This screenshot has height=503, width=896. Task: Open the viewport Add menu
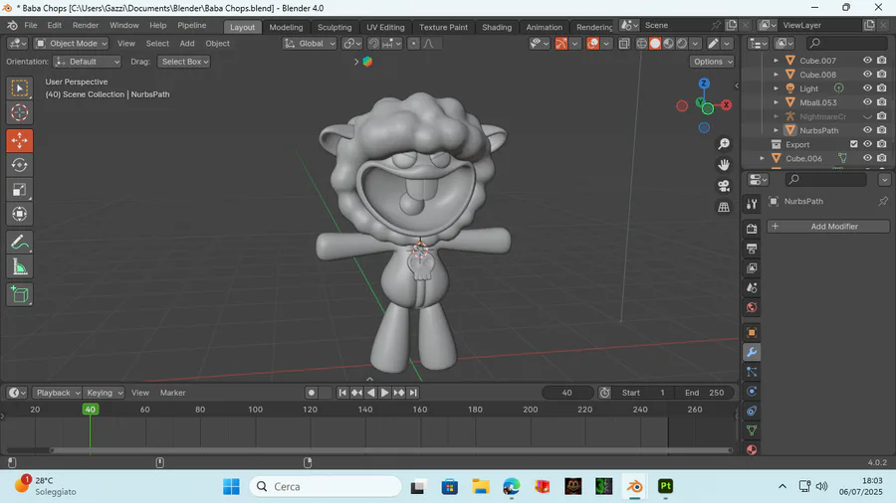tap(187, 44)
